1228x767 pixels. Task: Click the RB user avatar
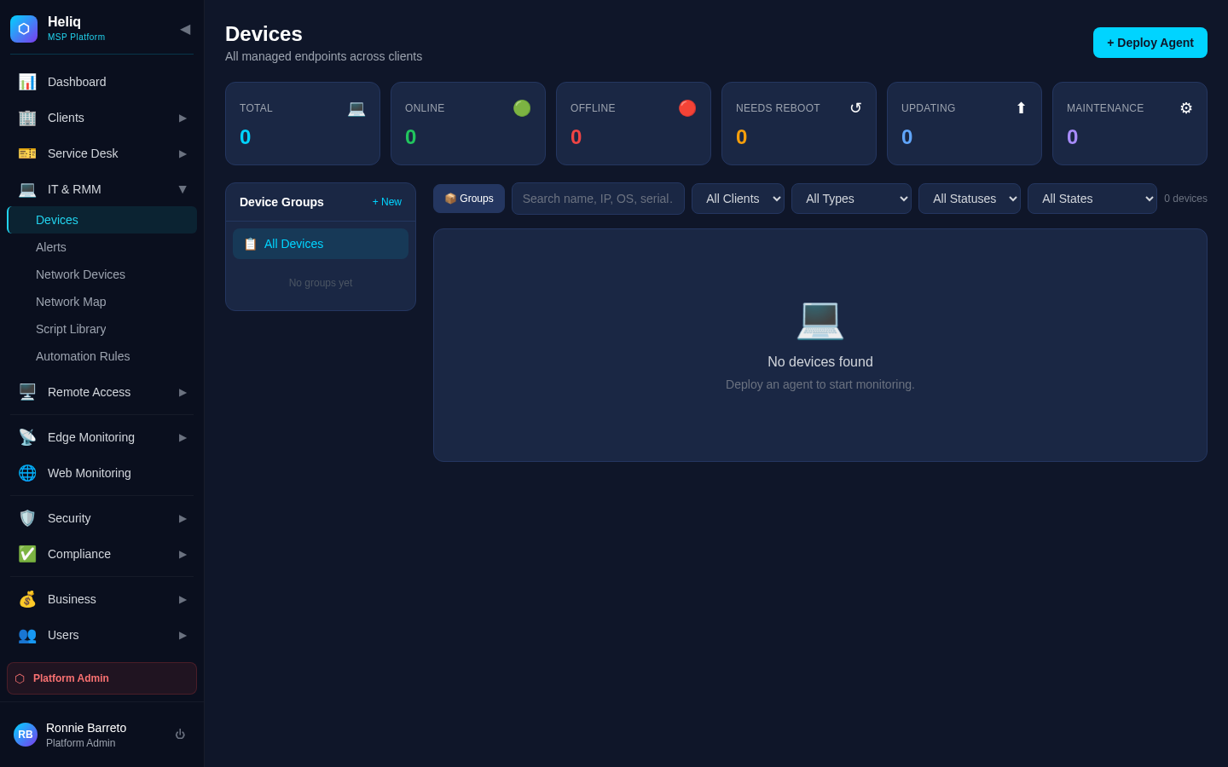coord(26,735)
